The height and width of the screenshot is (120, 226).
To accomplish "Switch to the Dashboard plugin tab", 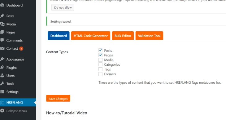I will (59, 36).
